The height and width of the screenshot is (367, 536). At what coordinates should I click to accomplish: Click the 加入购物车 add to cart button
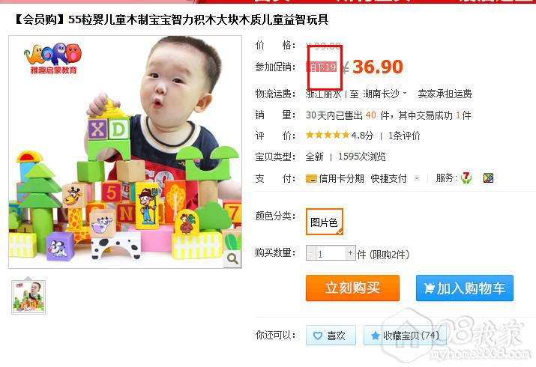[x=465, y=288]
